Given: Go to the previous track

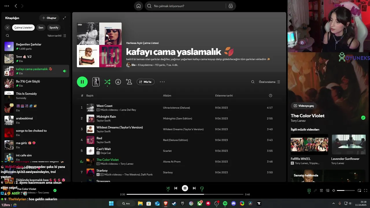Looking at the screenshot, I should (176, 188).
